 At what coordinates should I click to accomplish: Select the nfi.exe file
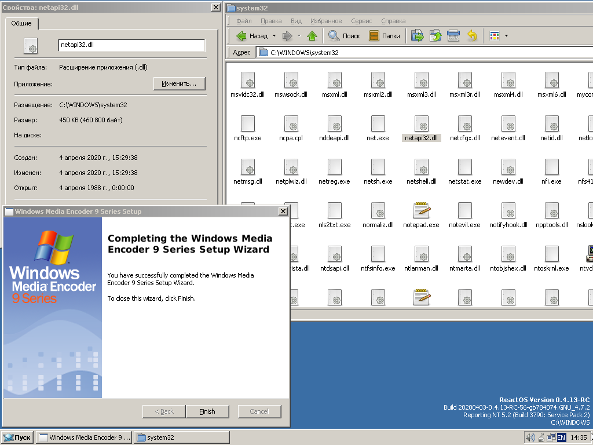click(551, 172)
